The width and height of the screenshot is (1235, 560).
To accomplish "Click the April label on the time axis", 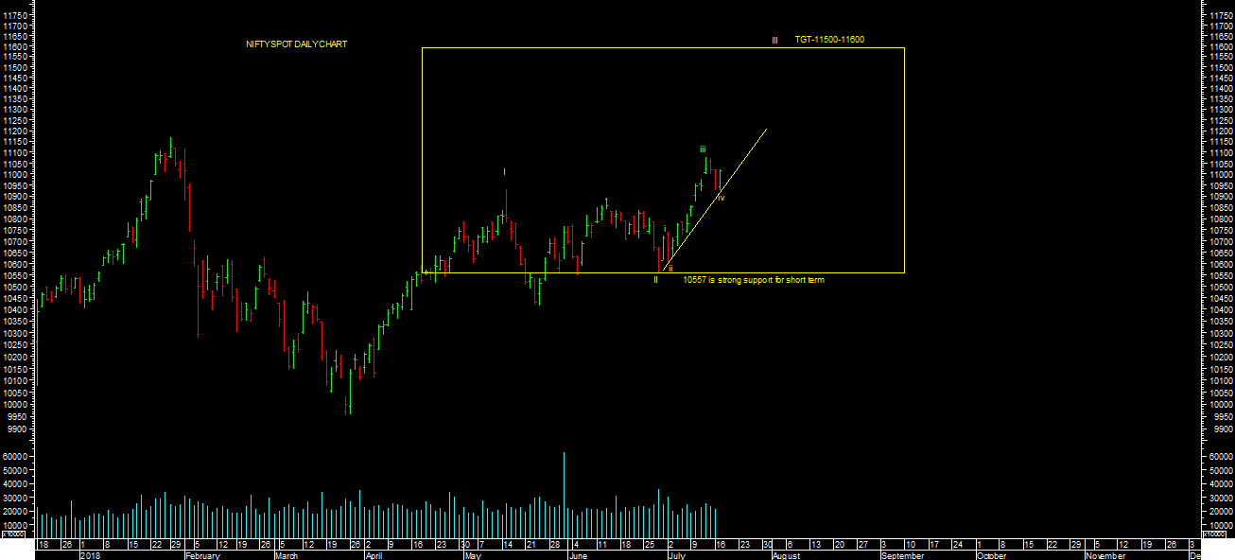I will pos(374,555).
